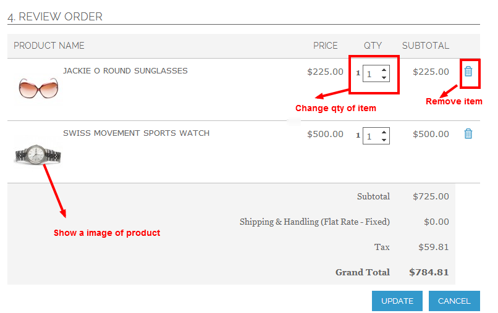This screenshot has height=313, width=498.
Task: Click the Subtotal column header
Action: tap(426, 46)
